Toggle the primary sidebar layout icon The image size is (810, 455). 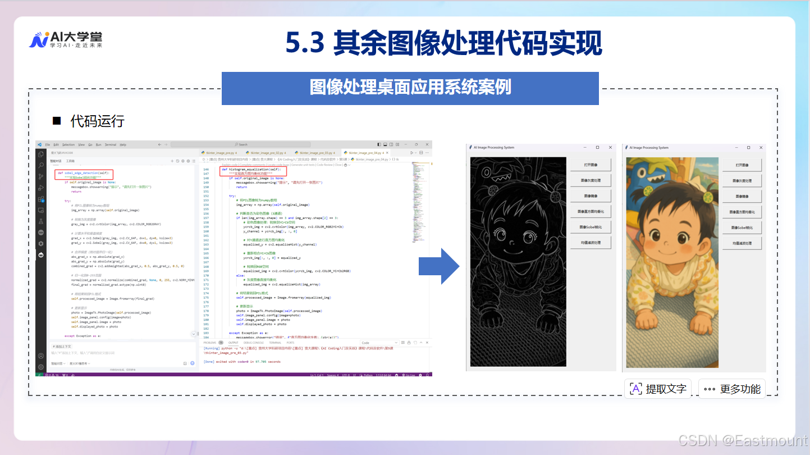(379, 144)
